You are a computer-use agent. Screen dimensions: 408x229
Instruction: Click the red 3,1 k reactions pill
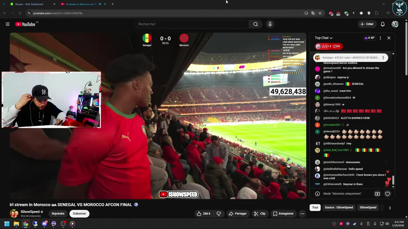click(x=329, y=46)
